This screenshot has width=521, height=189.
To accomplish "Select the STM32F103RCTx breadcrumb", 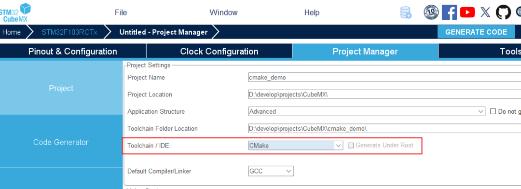I will click(69, 32).
